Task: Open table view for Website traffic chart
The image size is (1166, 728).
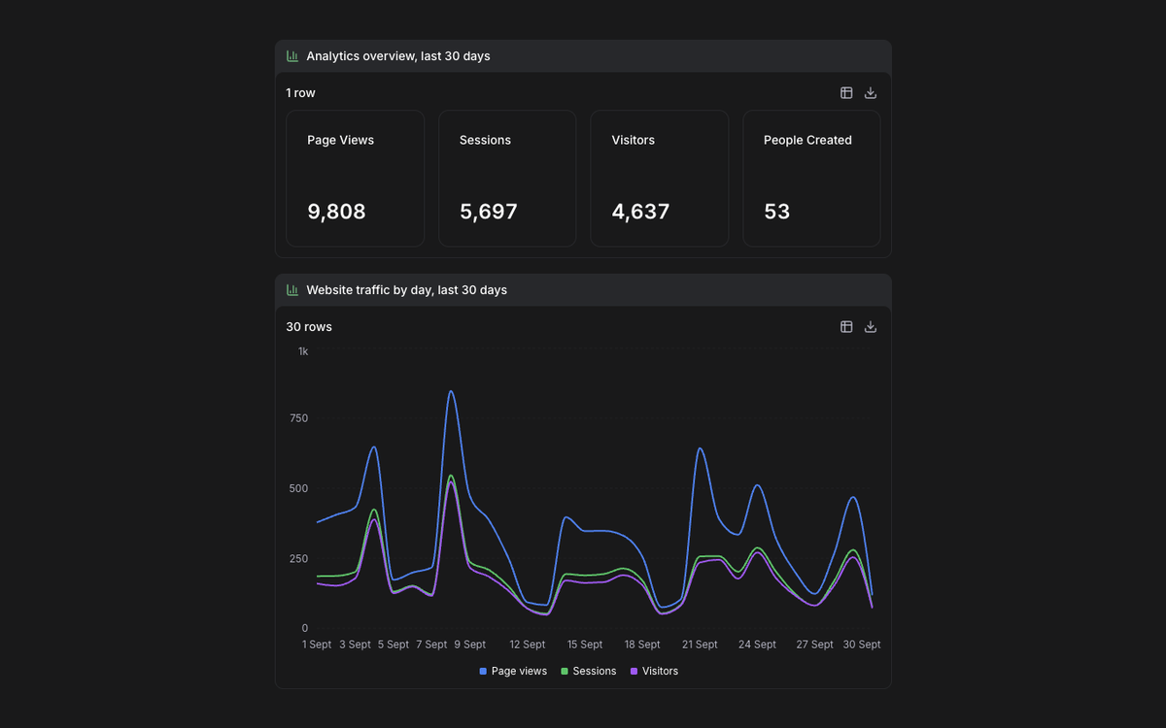Action: (x=846, y=327)
